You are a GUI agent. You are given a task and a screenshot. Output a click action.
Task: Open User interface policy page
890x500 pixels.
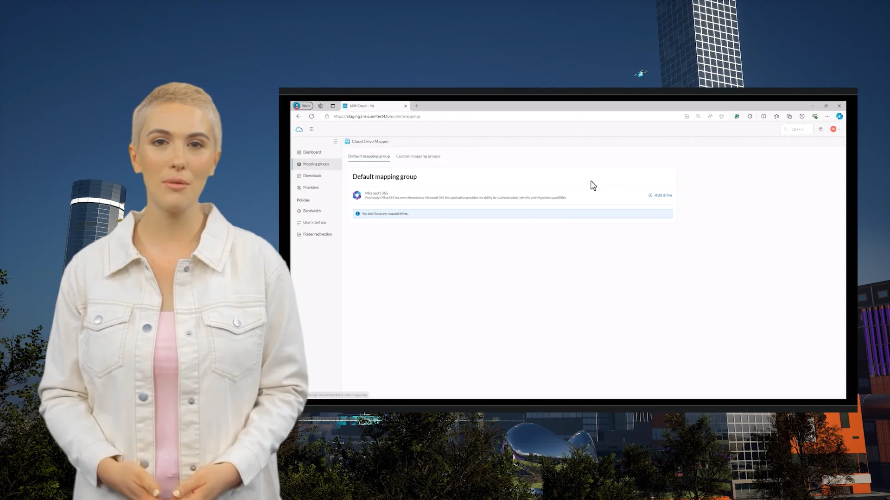pyautogui.click(x=314, y=223)
